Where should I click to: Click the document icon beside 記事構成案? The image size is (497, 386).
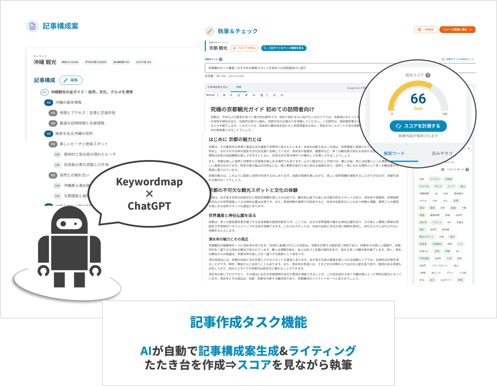33,26
